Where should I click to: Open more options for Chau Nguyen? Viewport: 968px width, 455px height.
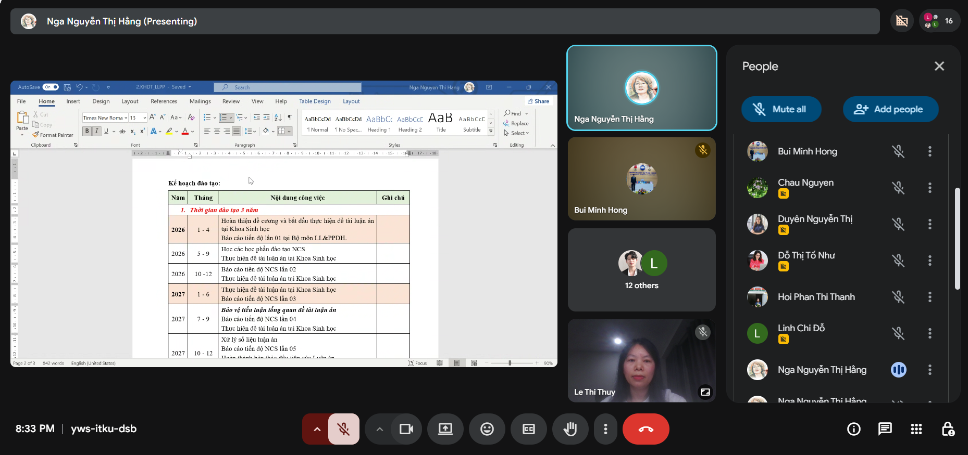pos(929,188)
